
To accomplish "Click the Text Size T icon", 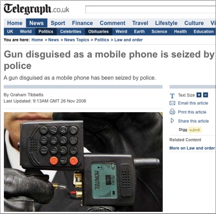I will coord(172,96).
